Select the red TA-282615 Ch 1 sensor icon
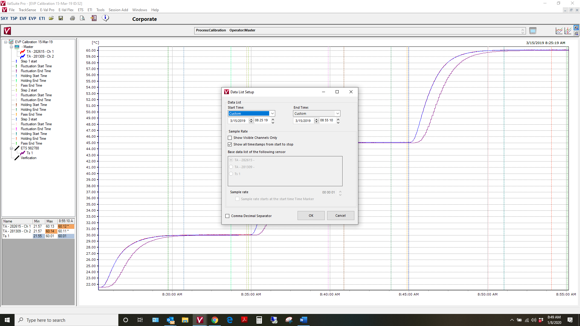 [23, 52]
